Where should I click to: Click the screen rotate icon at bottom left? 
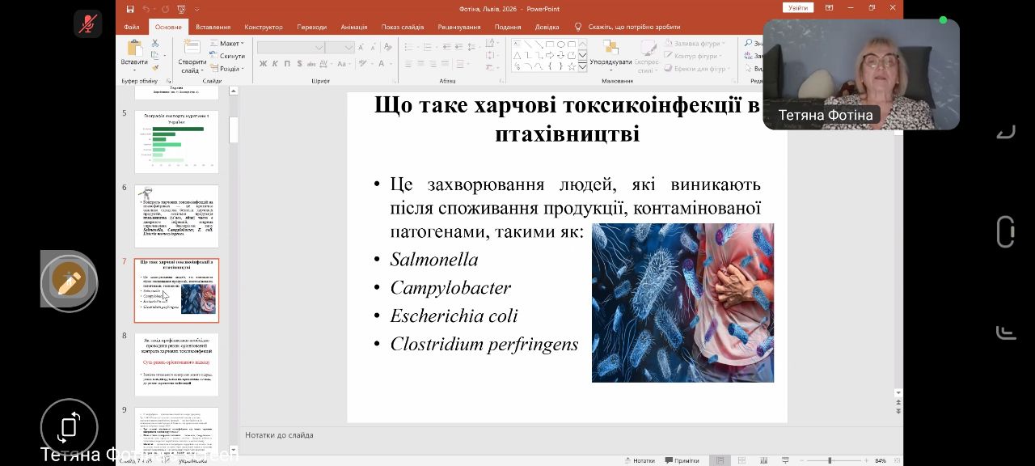click(69, 426)
